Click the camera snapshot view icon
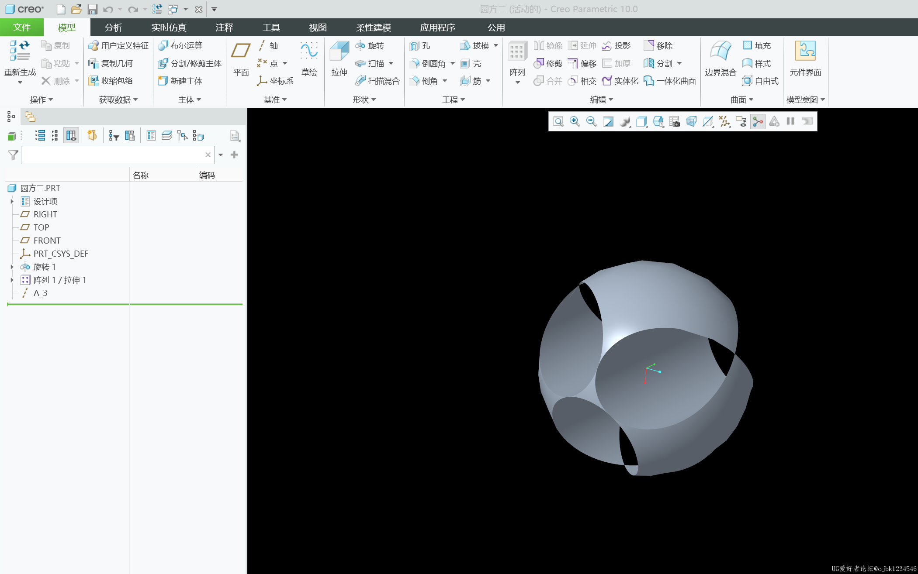Viewport: 918px width, 574px height. pyautogui.click(x=675, y=121)
